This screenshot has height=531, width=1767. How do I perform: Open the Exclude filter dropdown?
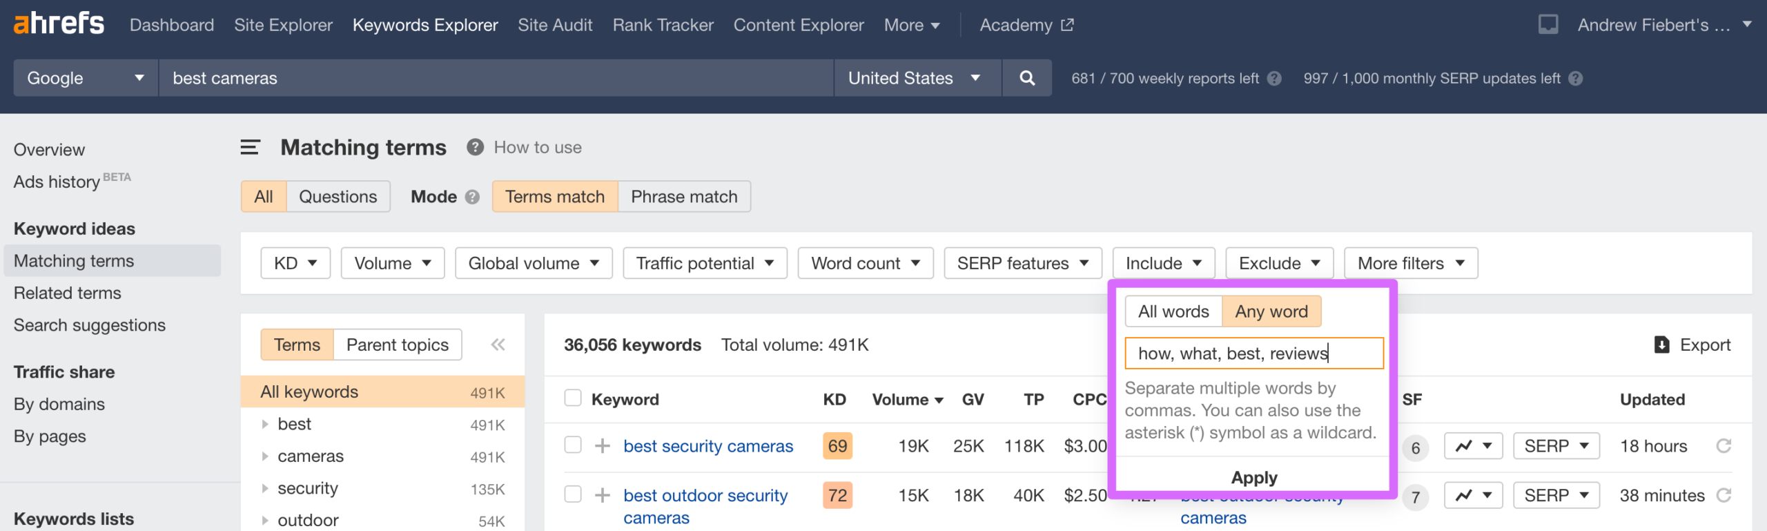tap(1280, 263)
